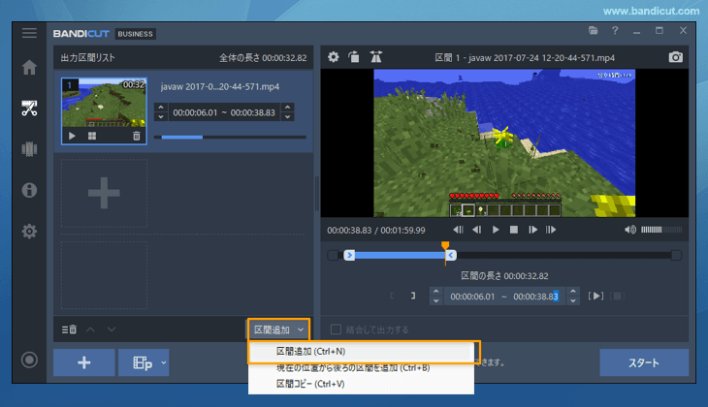
Task: Delete segment 1 with the trash icon
Action: click(x=137, y=136)
